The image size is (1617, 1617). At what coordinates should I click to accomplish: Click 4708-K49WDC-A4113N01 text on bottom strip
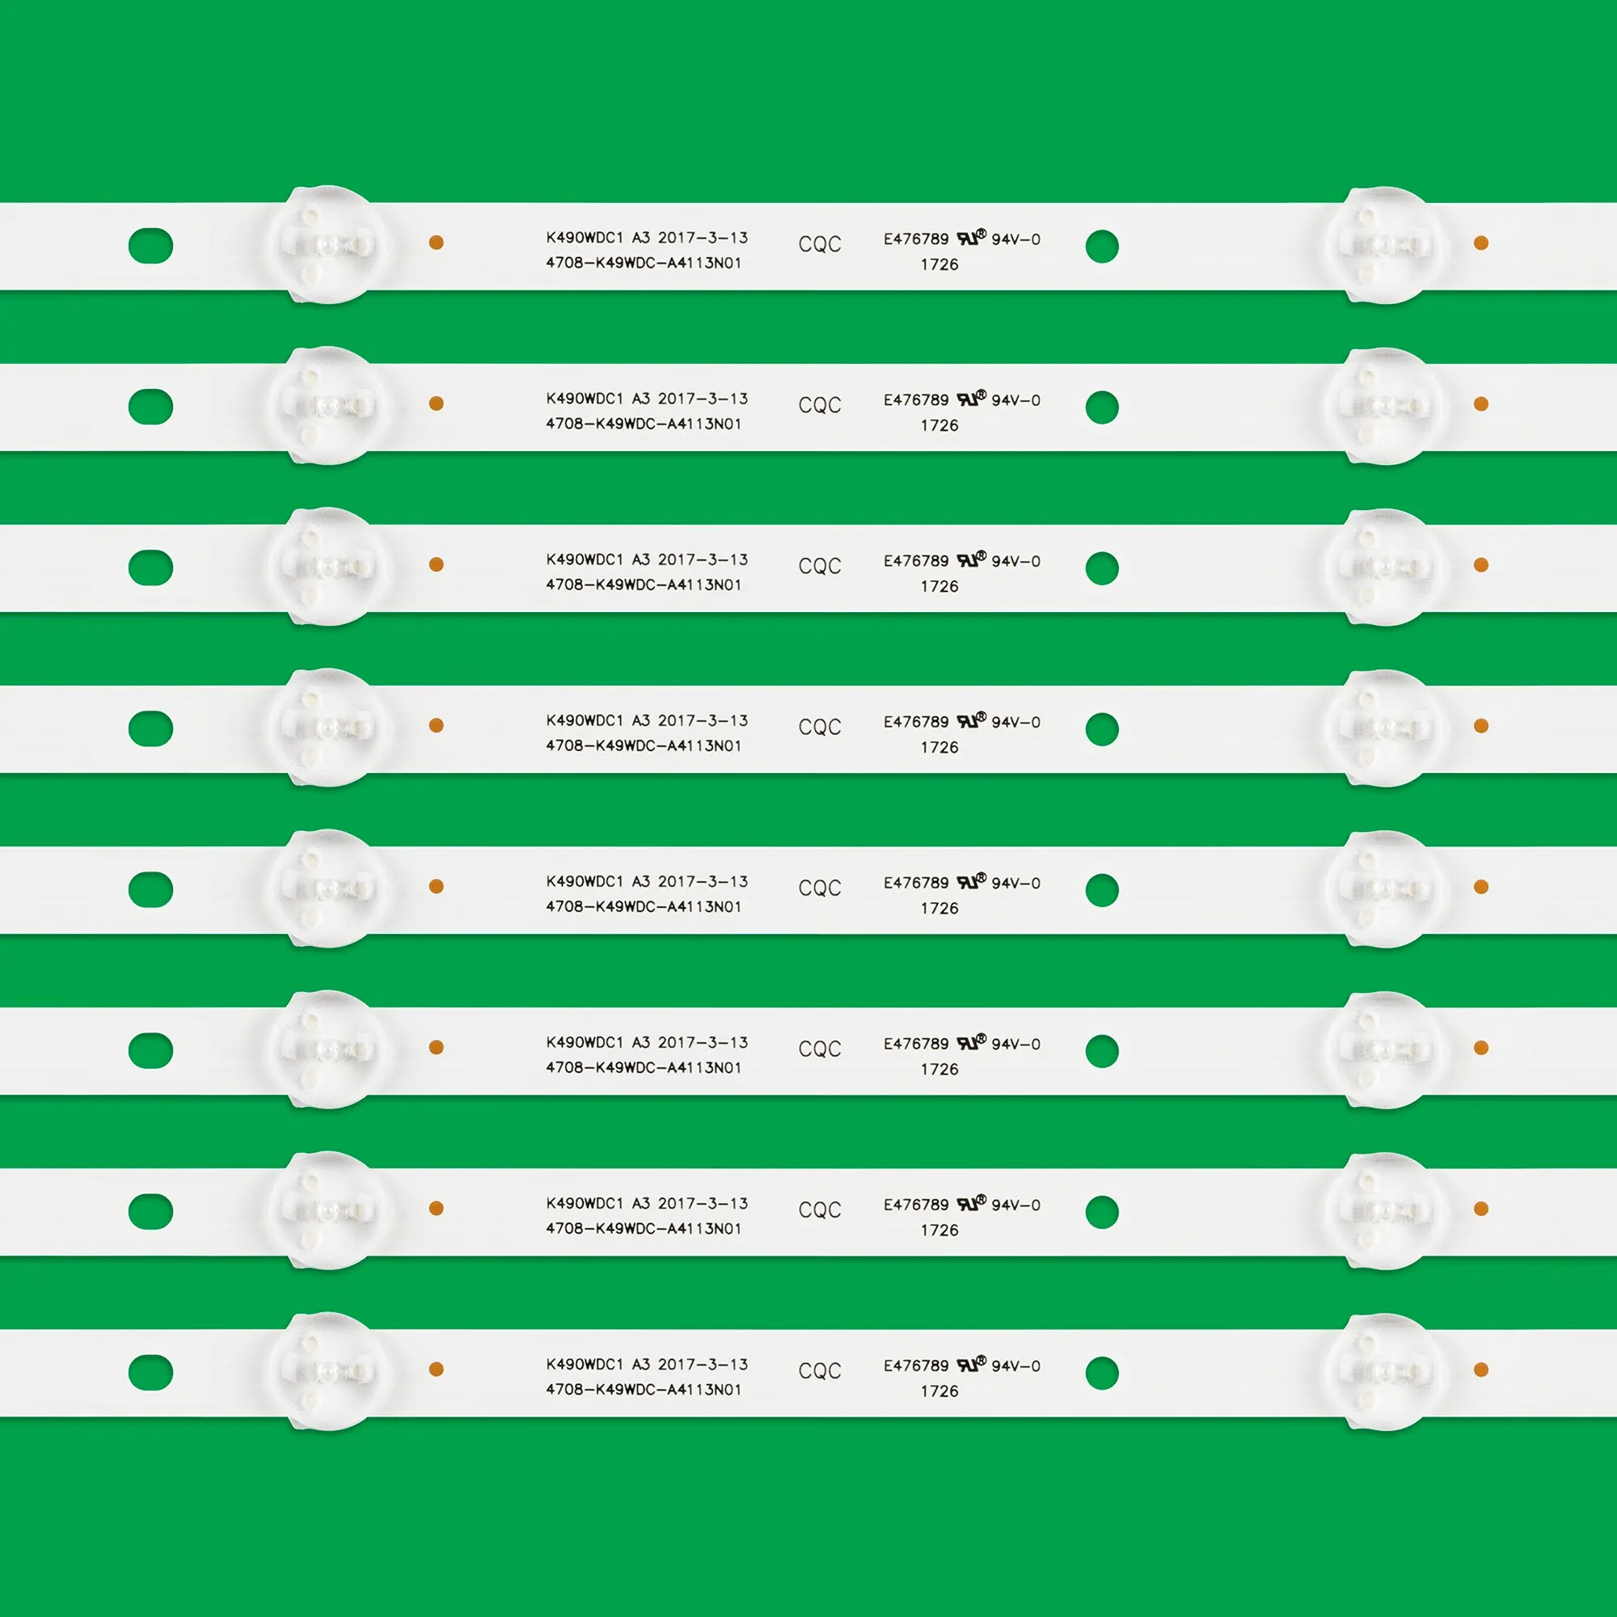[x=644, y=1389]
